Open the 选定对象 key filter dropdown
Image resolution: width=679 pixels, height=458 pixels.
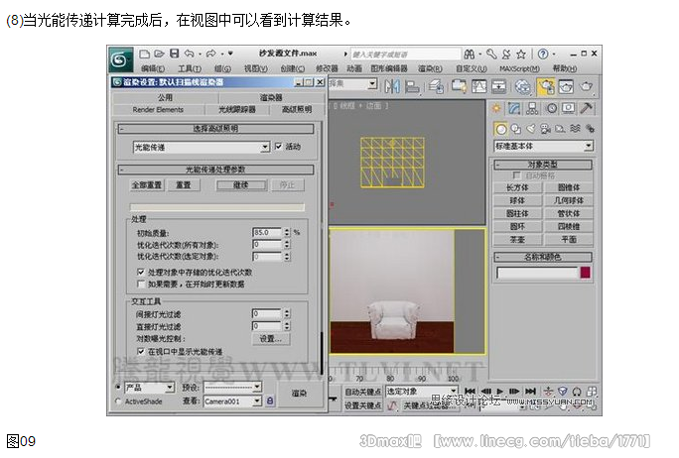click(x=421, y=392)
